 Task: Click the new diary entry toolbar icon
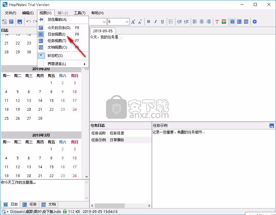click(x=4, y=22)
